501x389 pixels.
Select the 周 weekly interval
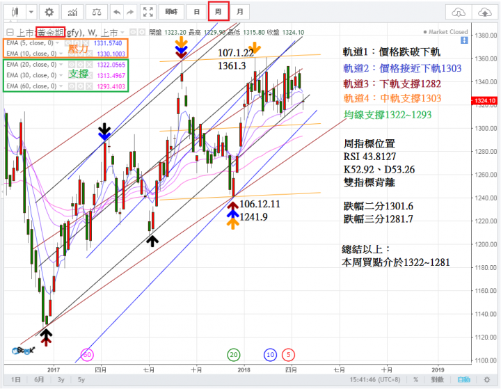[218, 12]
